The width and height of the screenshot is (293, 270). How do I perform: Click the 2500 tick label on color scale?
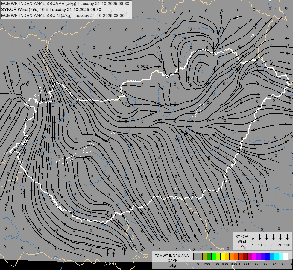pos(270,264)
